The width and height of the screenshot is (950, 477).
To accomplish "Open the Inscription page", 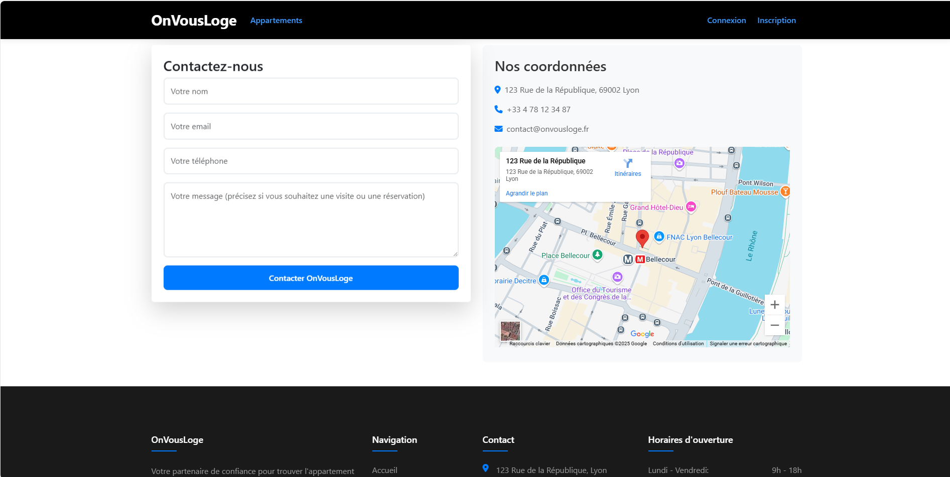I will [776, 21].
